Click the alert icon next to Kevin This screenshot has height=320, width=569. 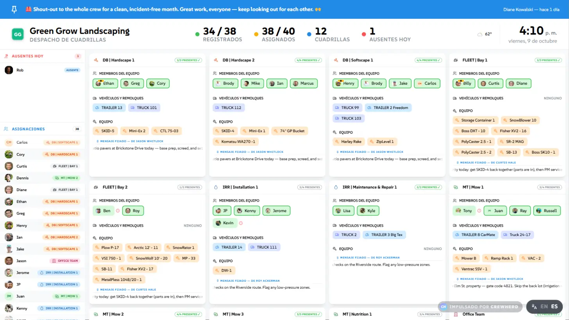(x=241, y=223)
